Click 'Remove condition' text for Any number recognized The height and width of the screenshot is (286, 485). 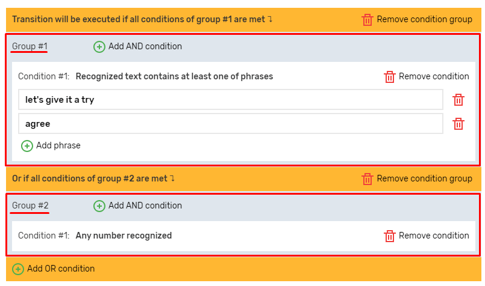coord(434,236)
